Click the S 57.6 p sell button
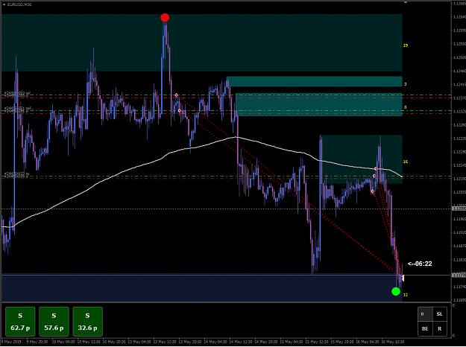Screen dimensions: 466x347 click(54, 322)
